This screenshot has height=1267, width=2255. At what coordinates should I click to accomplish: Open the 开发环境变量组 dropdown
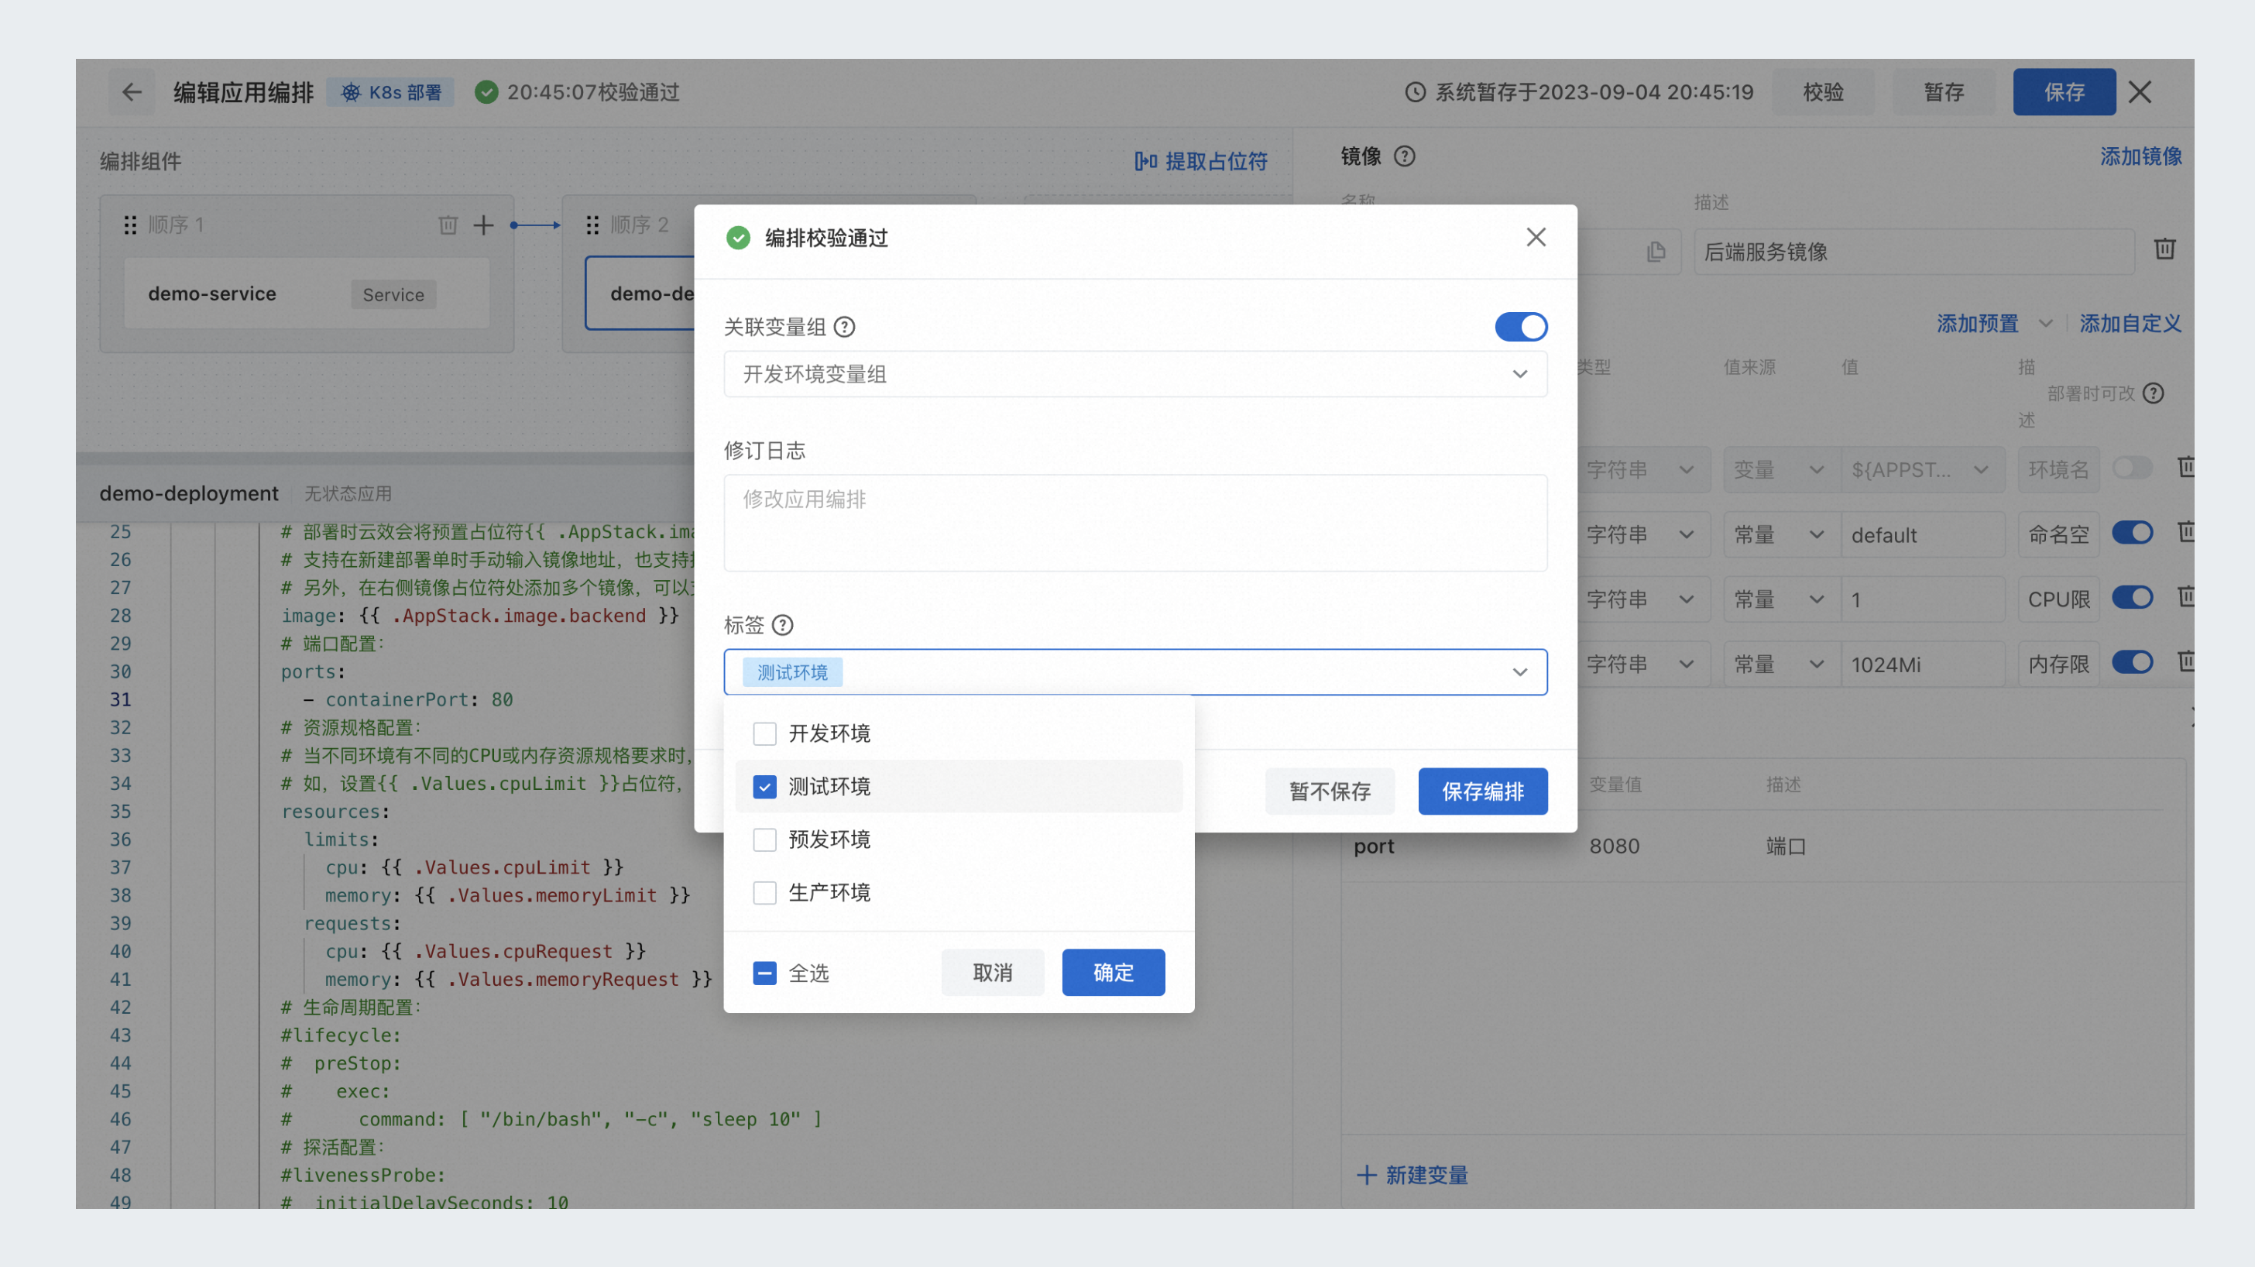pos(1135,375)
